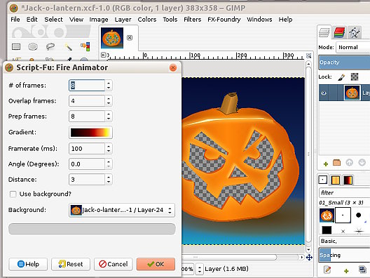Image resolution: width=370 pixels, height=278 pixels.
Task: Close the Script-Fu Fire Animator dialog
Action: [173, 68]
